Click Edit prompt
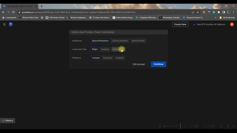This screenshot has height=133, width=237. point(138,64)
